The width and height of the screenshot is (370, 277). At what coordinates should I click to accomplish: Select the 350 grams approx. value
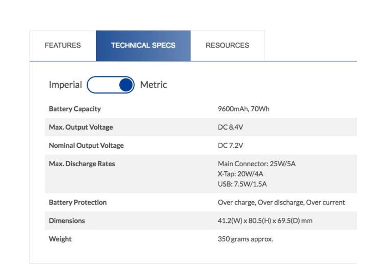(245, 239)
